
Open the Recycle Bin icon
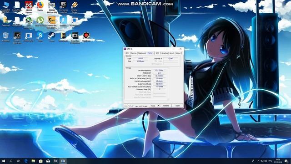6,37
